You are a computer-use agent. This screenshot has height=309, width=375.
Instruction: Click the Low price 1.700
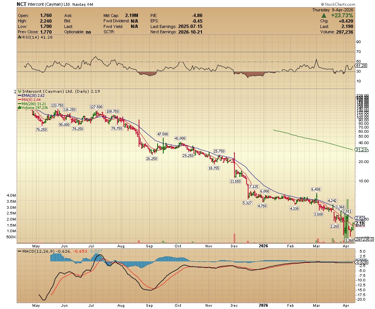point(46,26)
